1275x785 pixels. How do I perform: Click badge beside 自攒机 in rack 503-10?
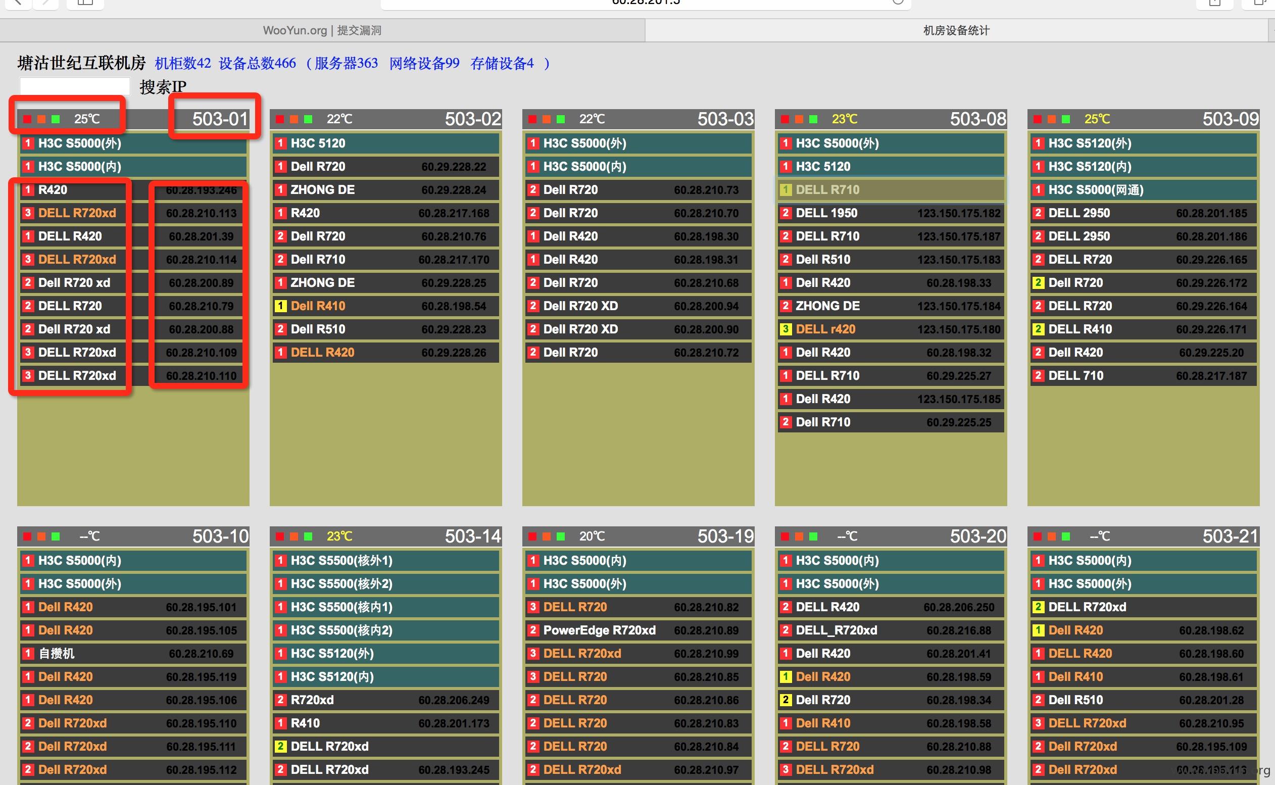point(28,654)
